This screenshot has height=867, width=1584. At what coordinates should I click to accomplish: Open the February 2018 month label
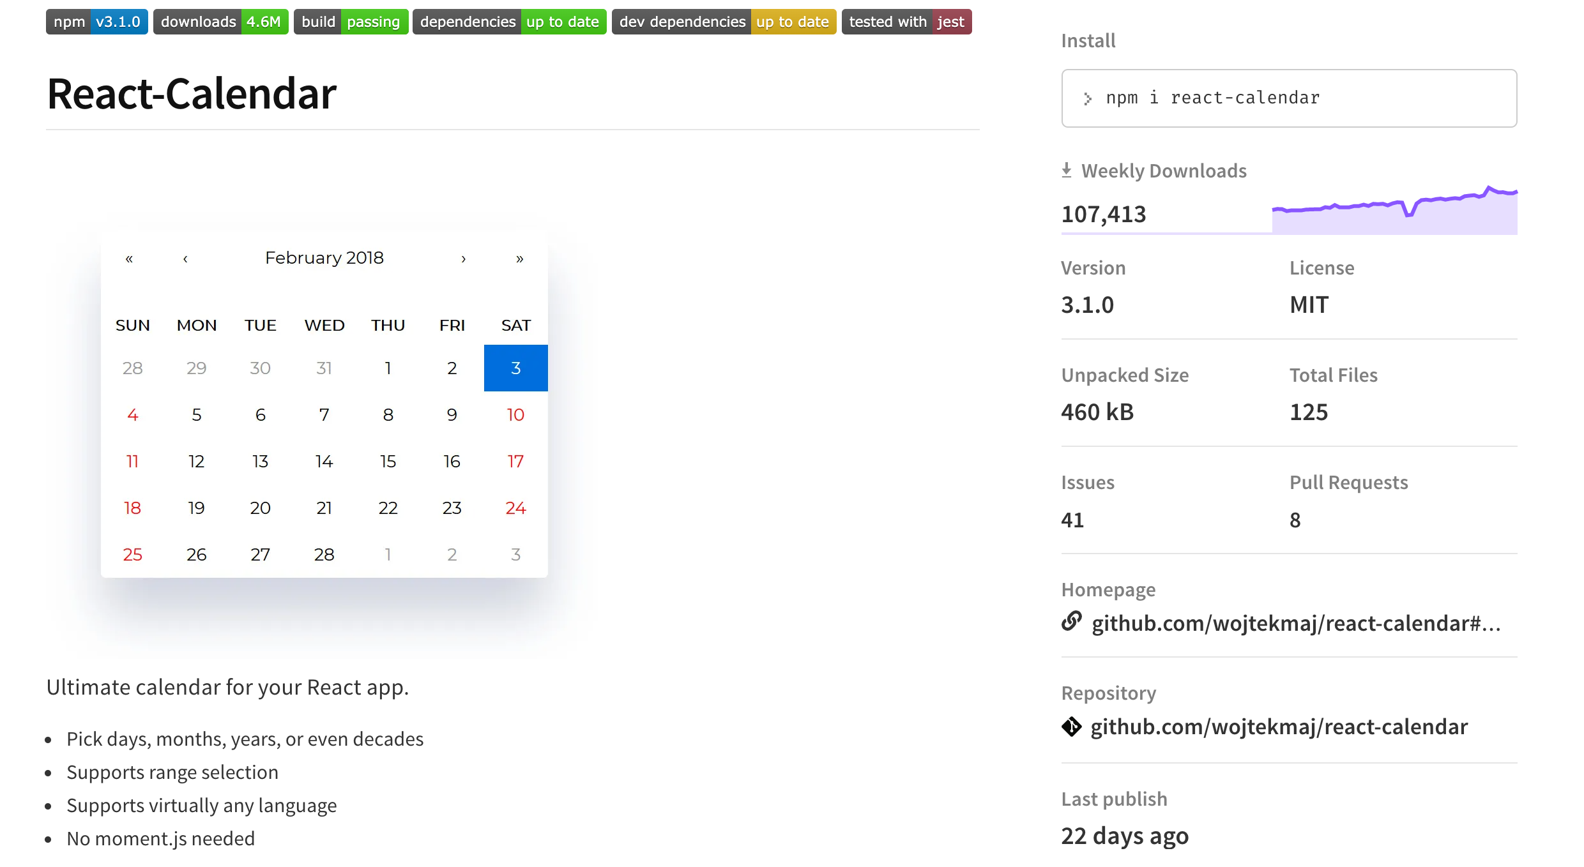pos(324,258)
